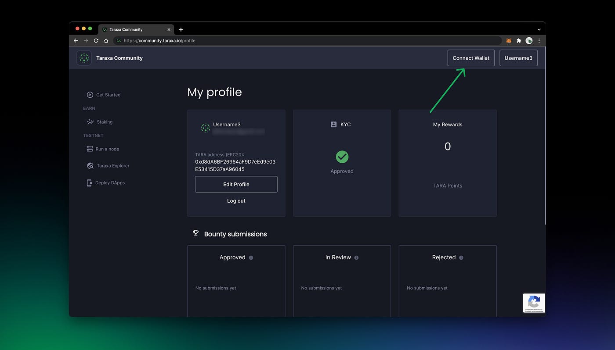Click the reCAPTCHA badge
Image resolution: width=615 pixels, height=350 pixels.
(534, 303)
